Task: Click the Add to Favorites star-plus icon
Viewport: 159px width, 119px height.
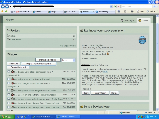Action: pos(6,11)
